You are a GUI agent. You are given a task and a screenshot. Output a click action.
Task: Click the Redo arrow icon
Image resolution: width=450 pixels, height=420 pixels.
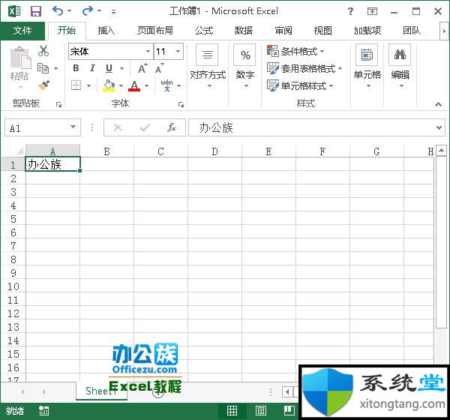coord(87,11)
